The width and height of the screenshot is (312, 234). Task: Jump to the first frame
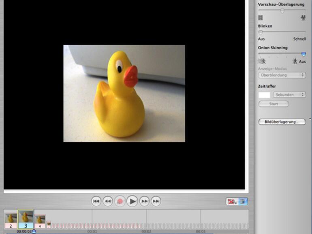click(96, 201)
